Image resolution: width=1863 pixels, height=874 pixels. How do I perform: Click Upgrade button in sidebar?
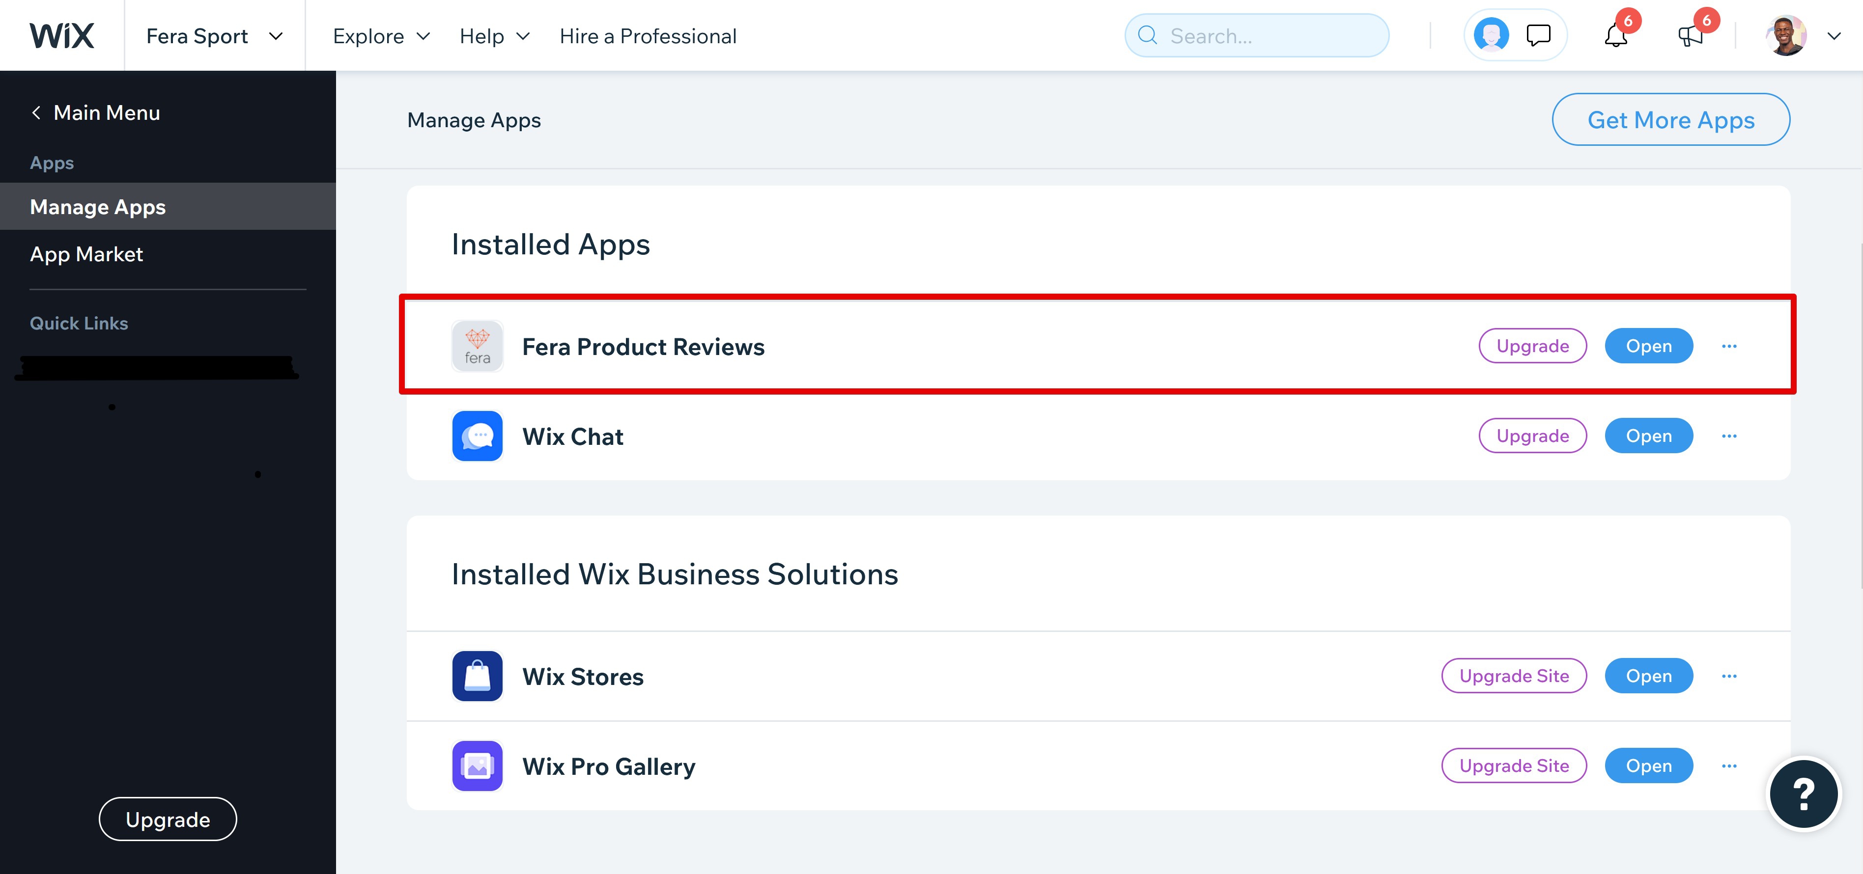[x=167, y=818]
